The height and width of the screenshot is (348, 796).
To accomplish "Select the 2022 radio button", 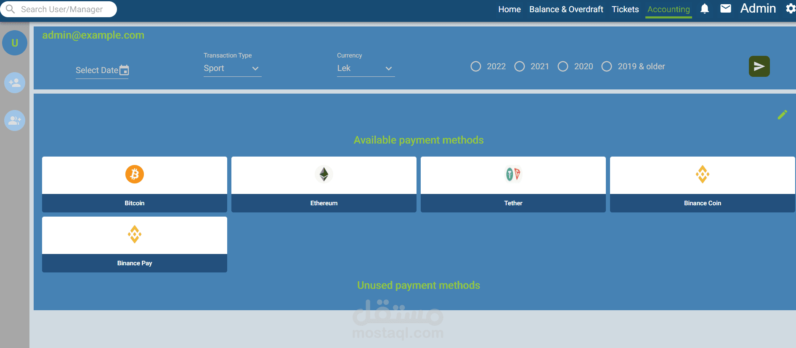I will coord(476,66).
